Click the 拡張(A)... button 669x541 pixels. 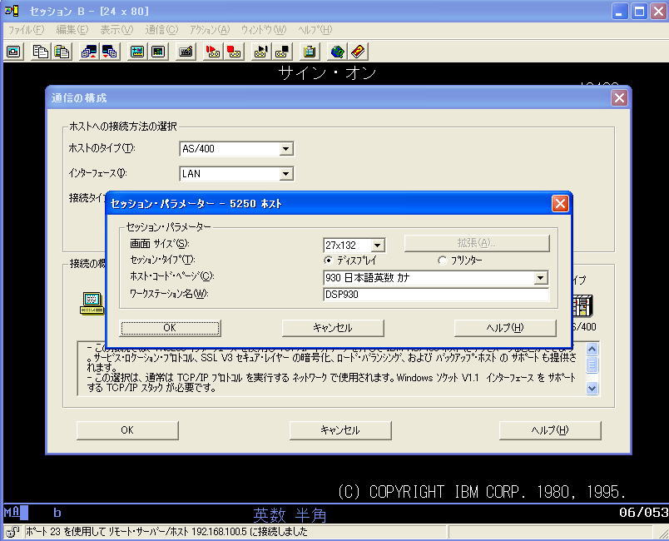pyautogui.click(x=477, y=243)
